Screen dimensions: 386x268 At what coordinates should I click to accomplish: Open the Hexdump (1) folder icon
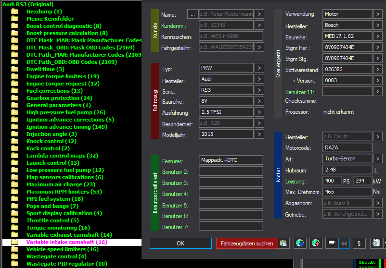coord(15,12)
